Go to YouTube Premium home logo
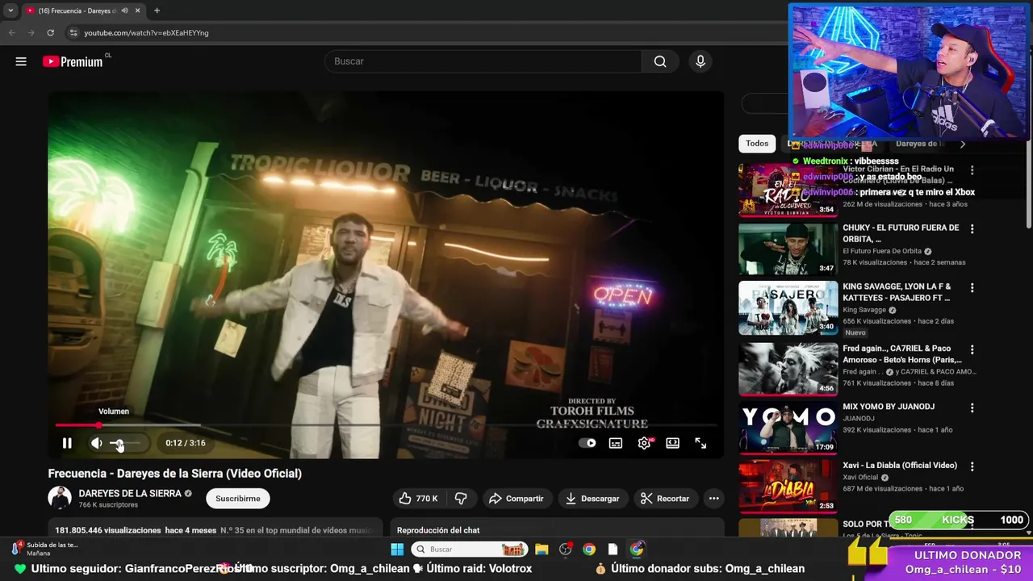The height and width of the screenshot is (581, 1033). coord(73,61)
